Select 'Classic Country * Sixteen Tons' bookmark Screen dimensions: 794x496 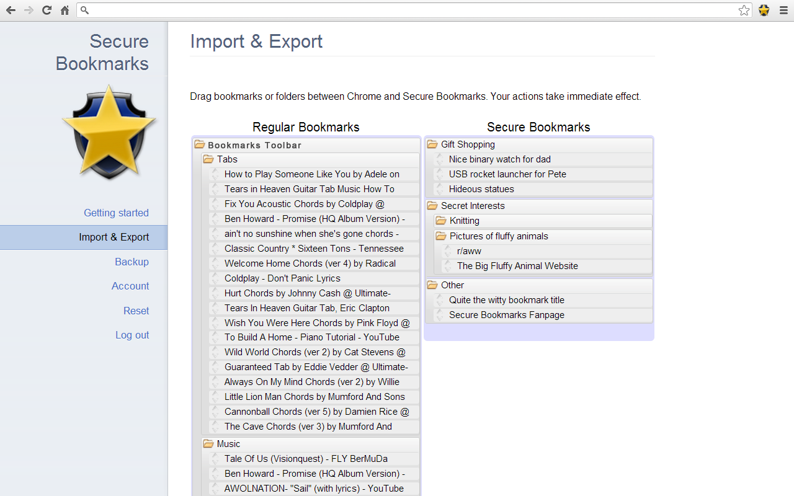314,249
